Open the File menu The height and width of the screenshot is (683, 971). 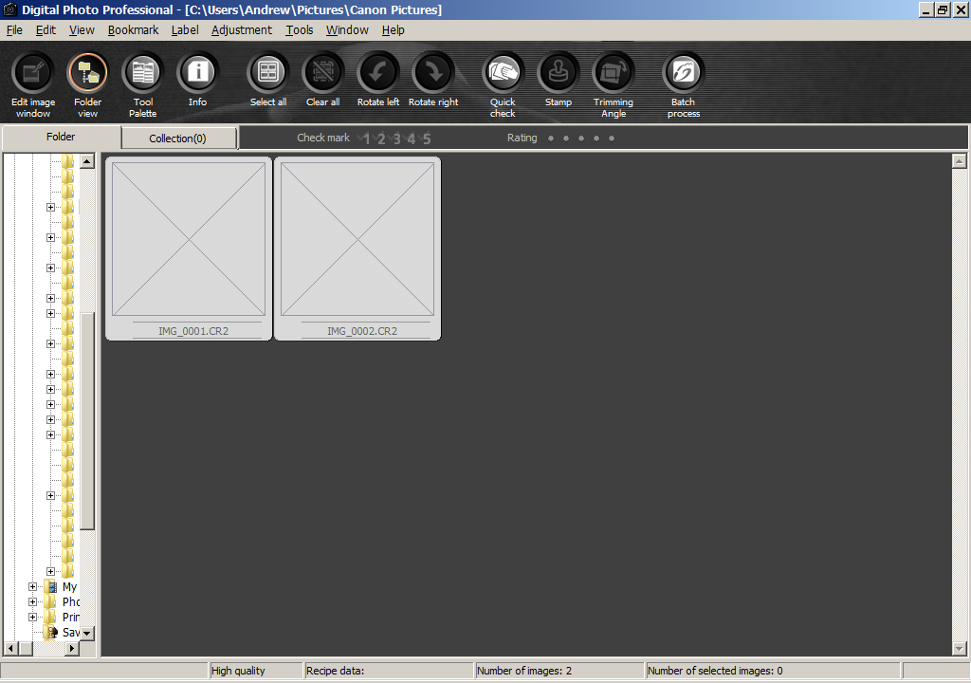click(14, 29)
